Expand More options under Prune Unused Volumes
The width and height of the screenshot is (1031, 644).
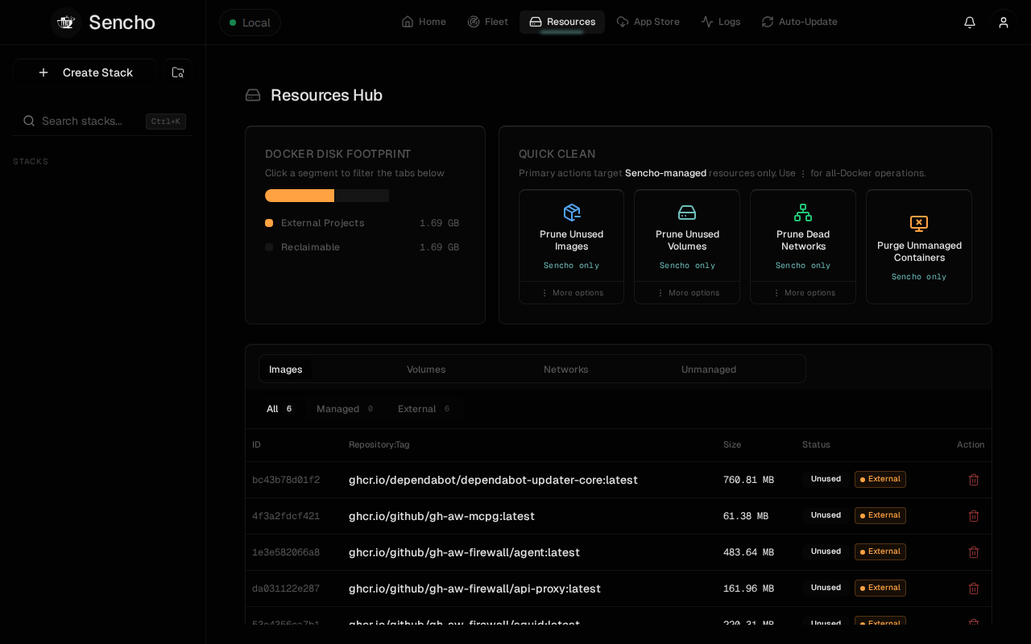click(687, 293)
